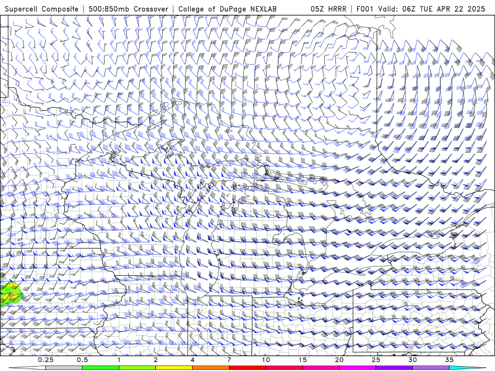This screenshot has height=371, width=495.
Task: Click the gray color bar segment
Action: click(64, 368)
